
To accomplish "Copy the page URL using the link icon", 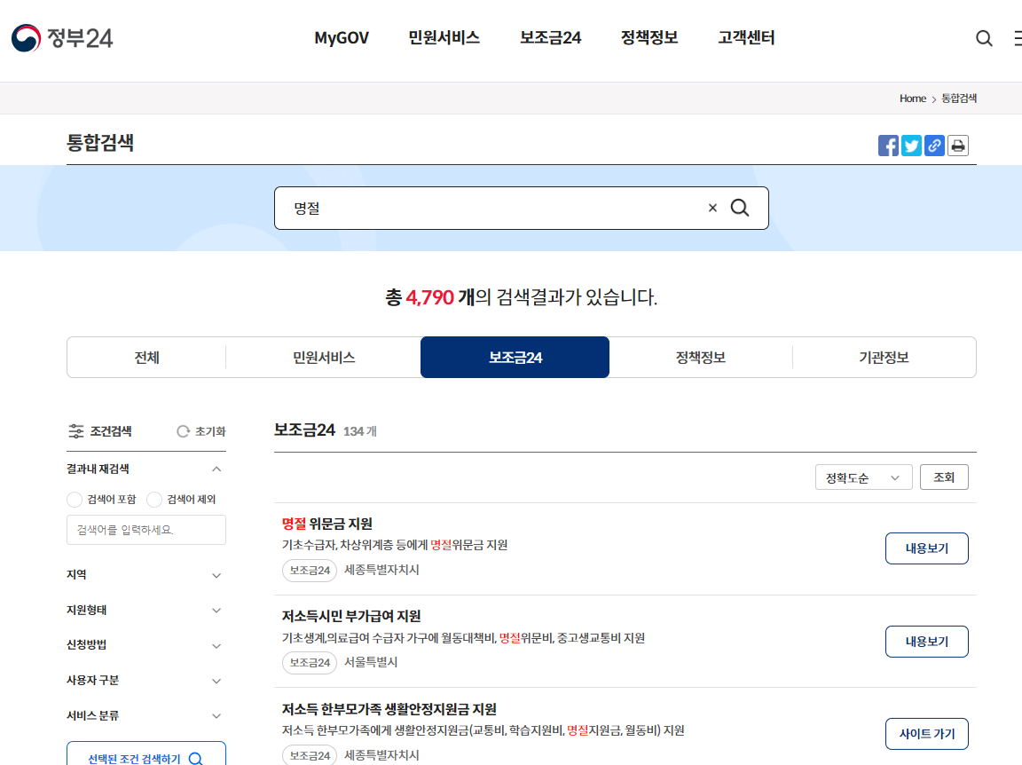I will click(x=934, y=145).
